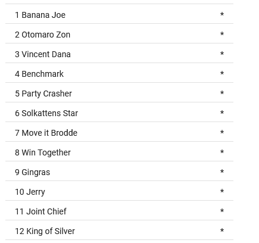
Task: Click the asterisk next to Solkattens Star
Action: (x=222, y=113)
